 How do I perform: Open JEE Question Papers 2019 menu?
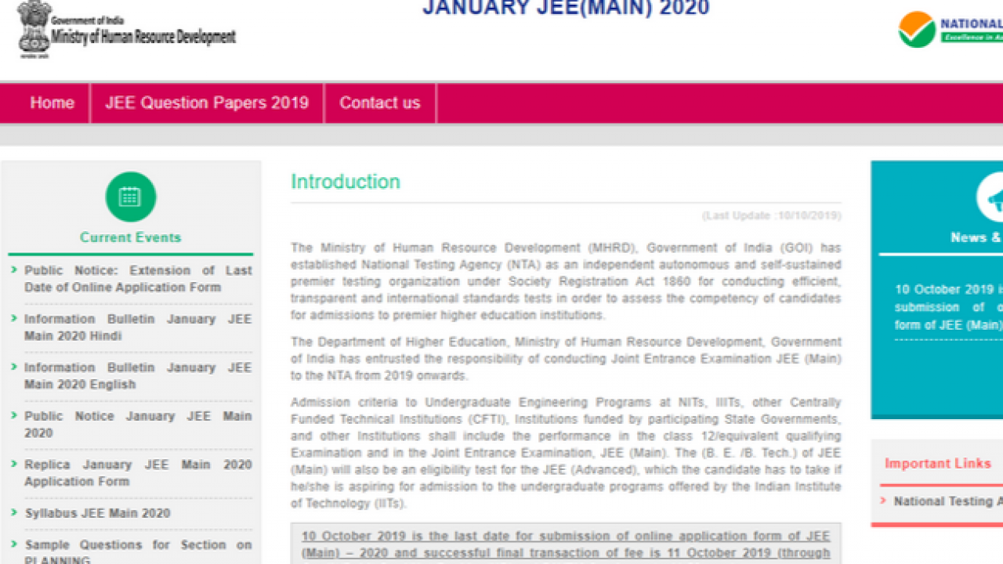(207, 103)
